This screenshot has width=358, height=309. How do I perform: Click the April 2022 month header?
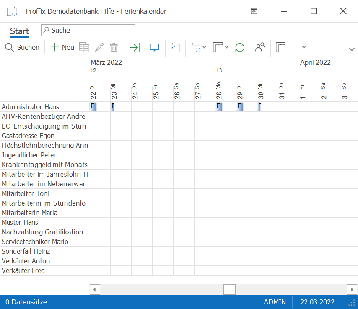315,62
